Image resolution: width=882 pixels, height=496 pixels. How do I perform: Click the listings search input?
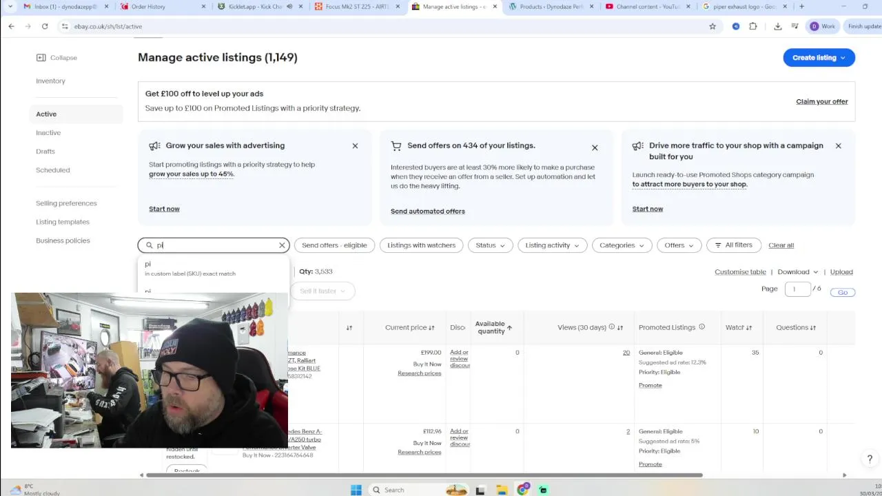tap(214, 245)
